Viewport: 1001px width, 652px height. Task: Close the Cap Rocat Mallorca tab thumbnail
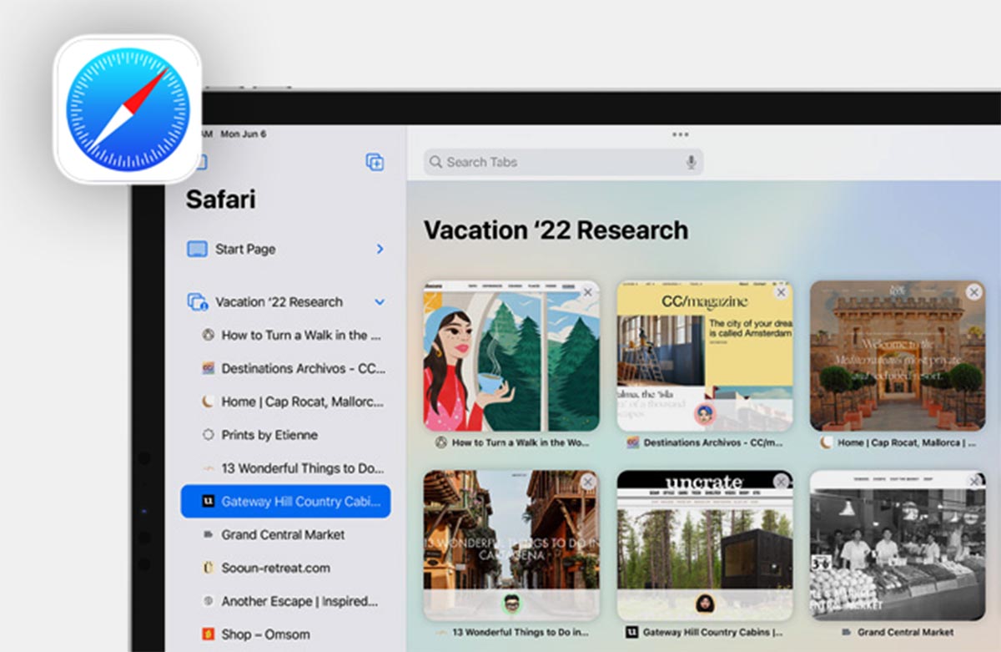click(973, 292)
